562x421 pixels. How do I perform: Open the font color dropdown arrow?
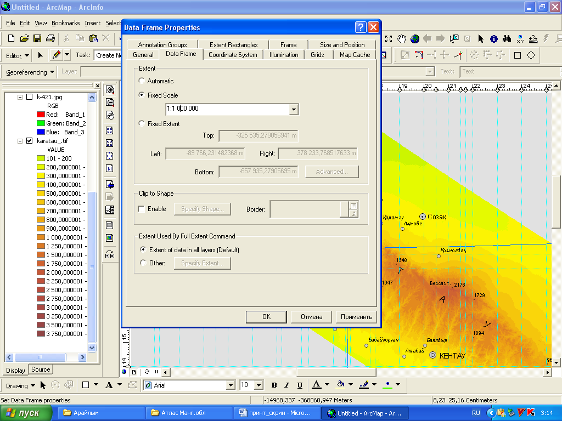(327, 384)
